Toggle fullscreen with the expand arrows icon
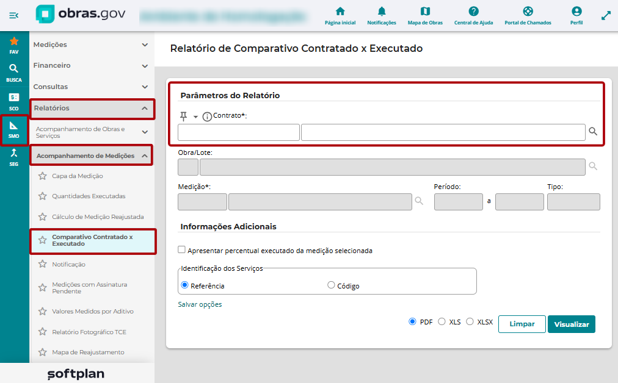618x383 pixels. (606, 16)
